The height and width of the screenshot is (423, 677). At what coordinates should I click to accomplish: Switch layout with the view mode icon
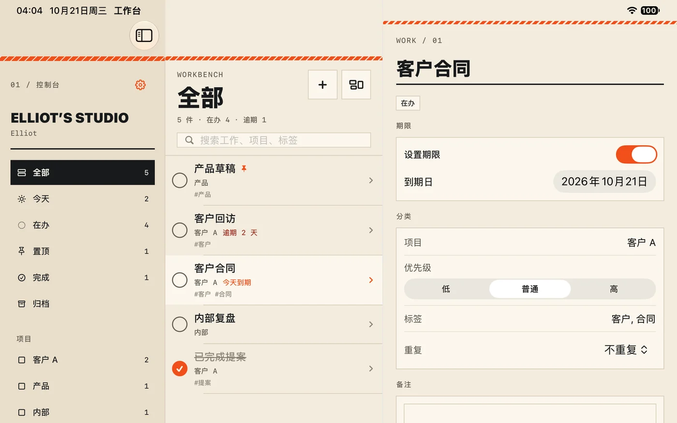coord(356,85)
